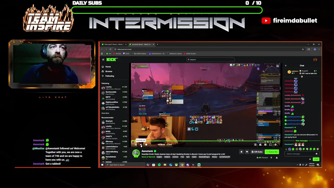Open IMP17 channel in the sidebar

pos(114,98)
